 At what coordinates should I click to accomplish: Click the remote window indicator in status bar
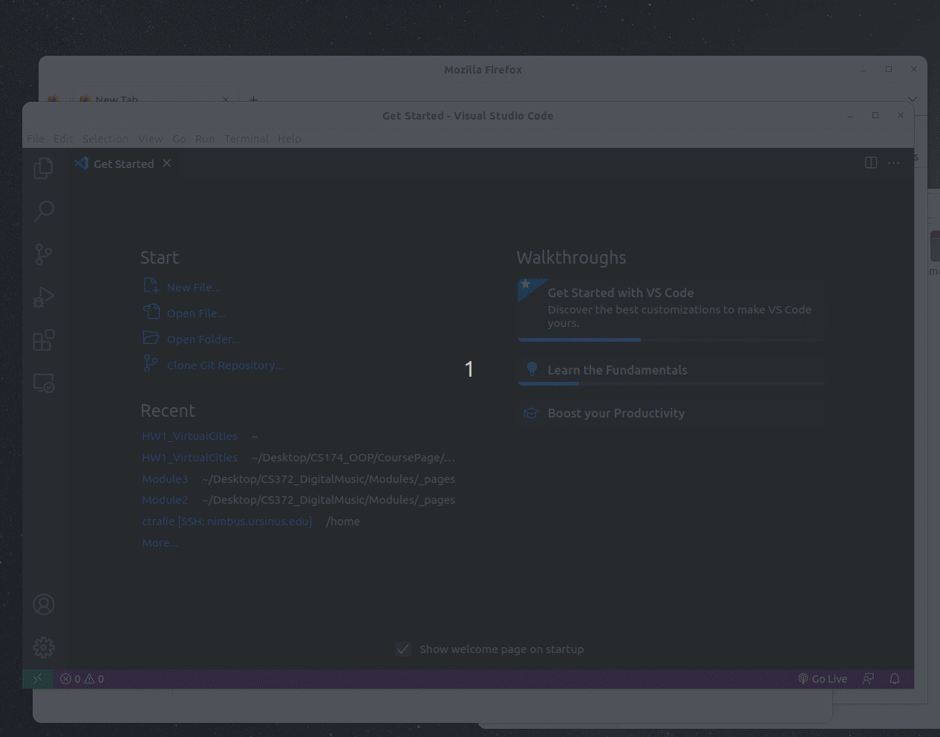point(37,679)
